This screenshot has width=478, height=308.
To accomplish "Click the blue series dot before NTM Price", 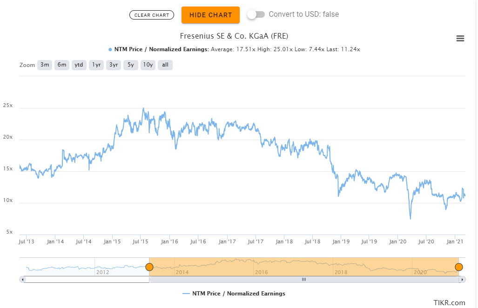I will pyautogui.click(x=110, y=49).
